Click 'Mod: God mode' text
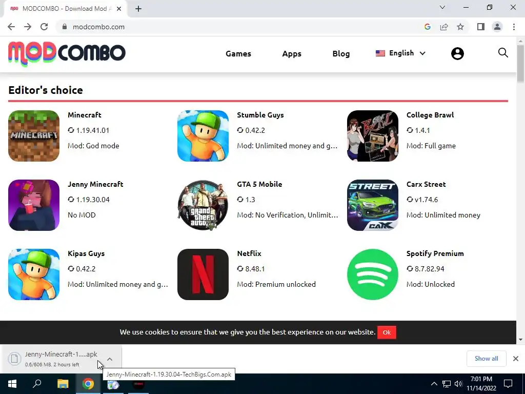Screen dimensions: 525x394 93,146
